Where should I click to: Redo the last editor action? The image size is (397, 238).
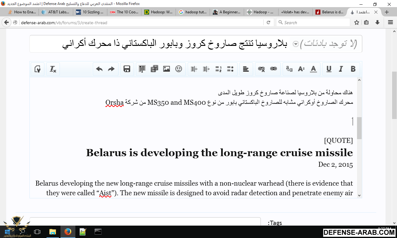coord(111,69)
